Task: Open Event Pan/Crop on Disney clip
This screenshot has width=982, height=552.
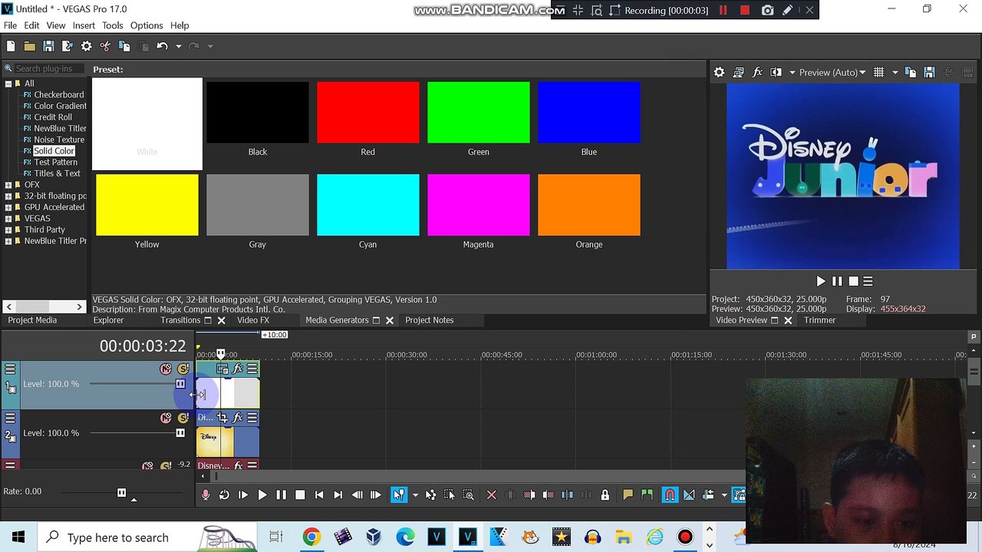Action: (x=222, y=418)
